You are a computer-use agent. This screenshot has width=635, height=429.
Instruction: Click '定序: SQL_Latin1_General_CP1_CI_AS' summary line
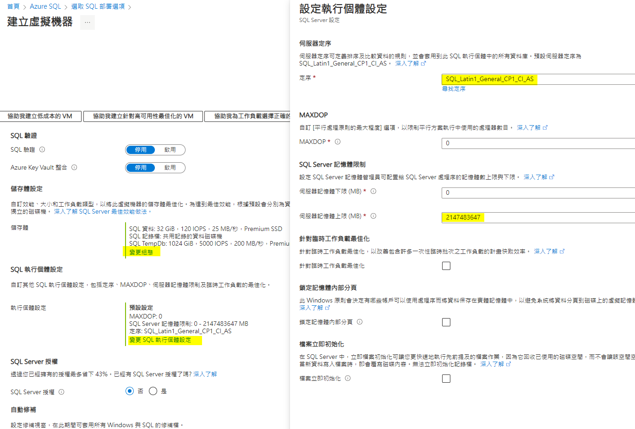[181, 331]
